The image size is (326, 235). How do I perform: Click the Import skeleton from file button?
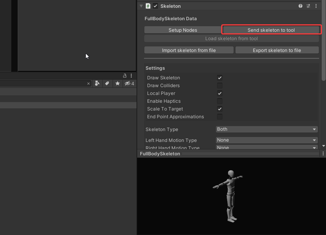[x=189, y=50]
